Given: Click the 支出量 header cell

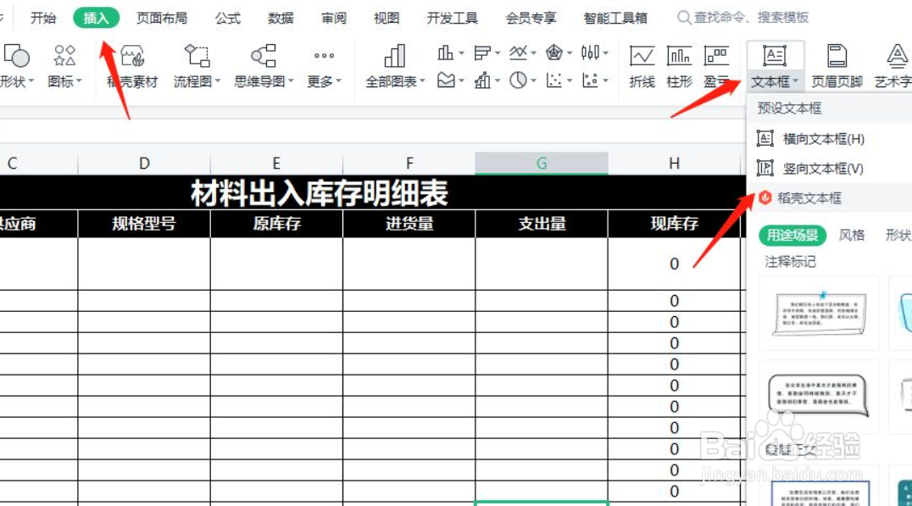Looking at the screenshot, I should (542, 224).
